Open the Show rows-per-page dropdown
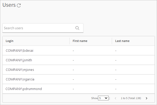 [103, 98]
